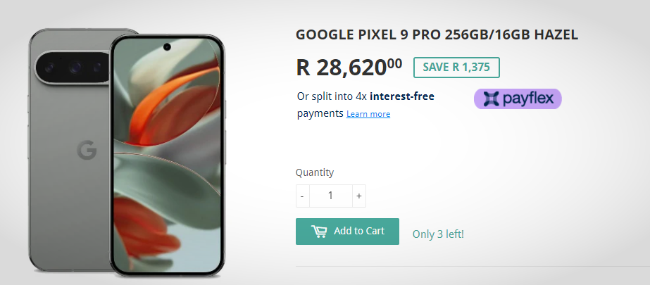Decrease quantity with the minus button

point(302,196)
